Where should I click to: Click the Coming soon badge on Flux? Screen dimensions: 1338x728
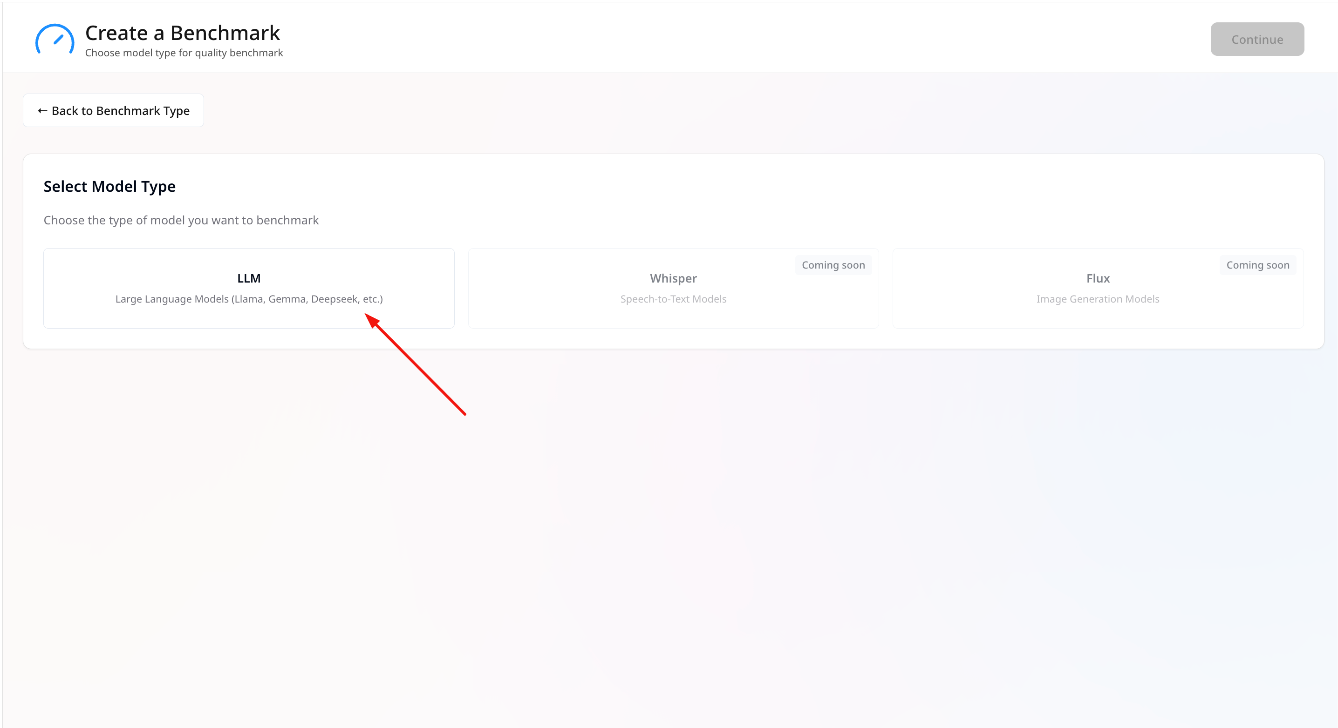tap(1257, 265)
